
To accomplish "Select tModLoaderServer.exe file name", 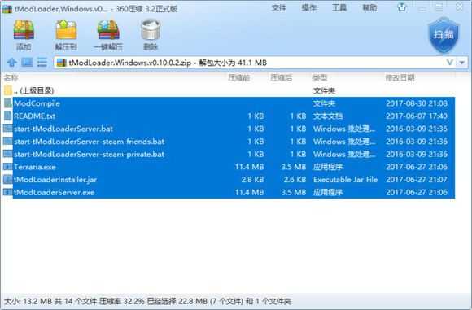I will [55, 192].
